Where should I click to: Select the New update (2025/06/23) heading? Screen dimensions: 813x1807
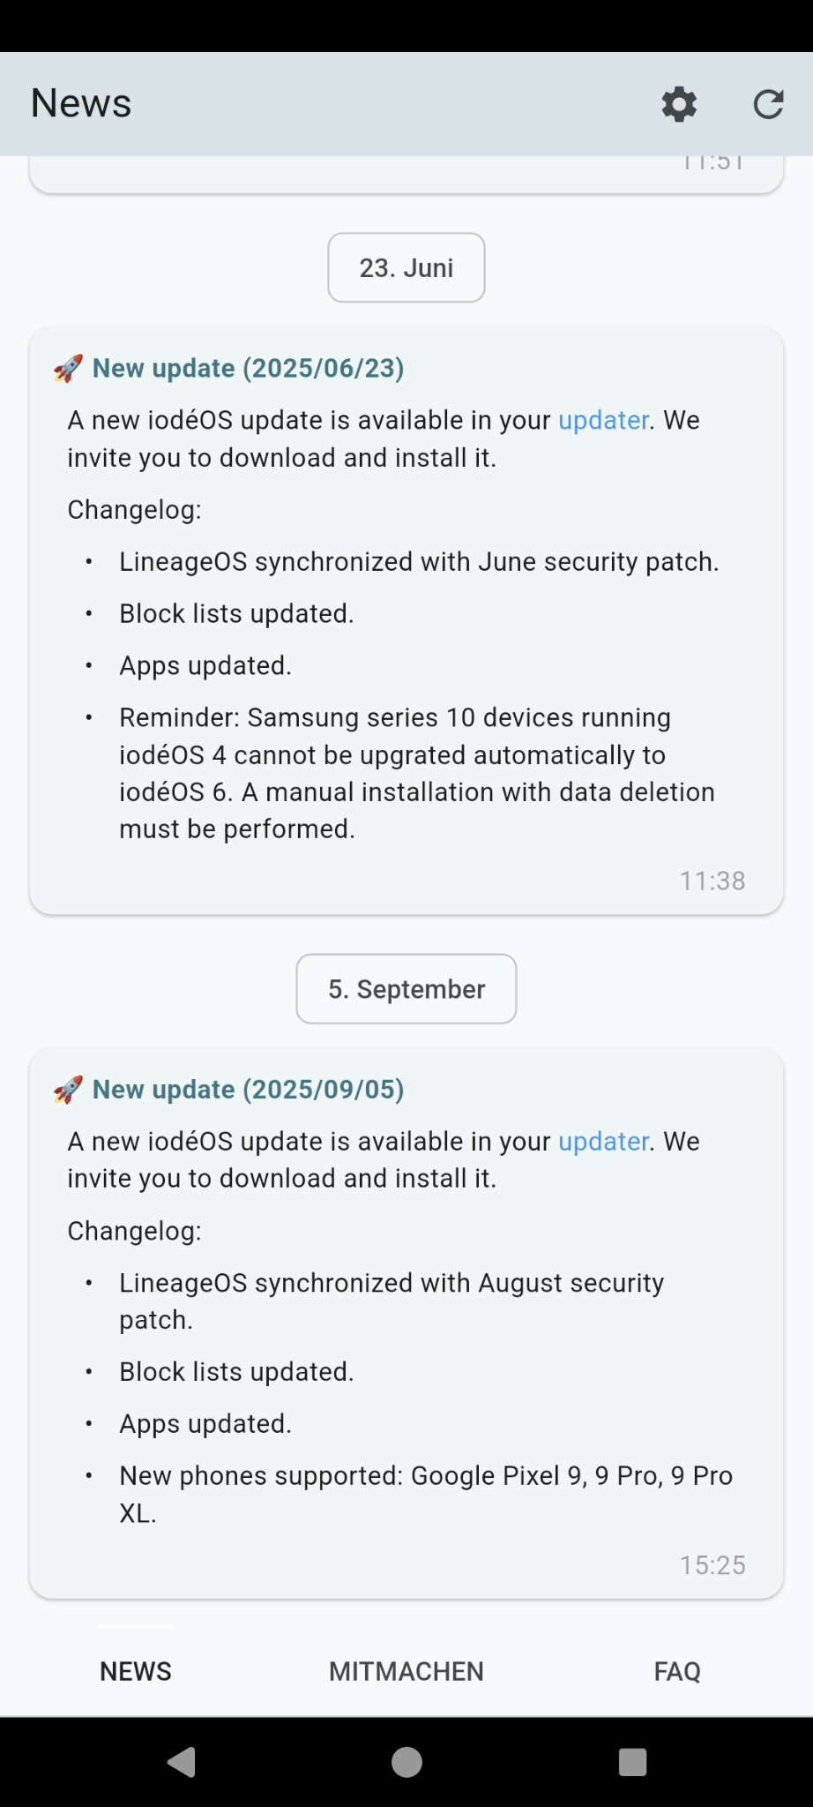tap(248, 368)
